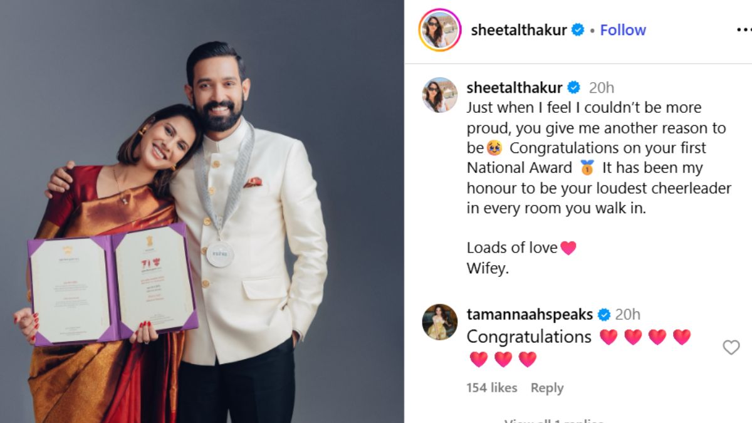This screenshot has width=752, height=423.
Task: Click the verified badge beside header username
Action: (578, 30)
